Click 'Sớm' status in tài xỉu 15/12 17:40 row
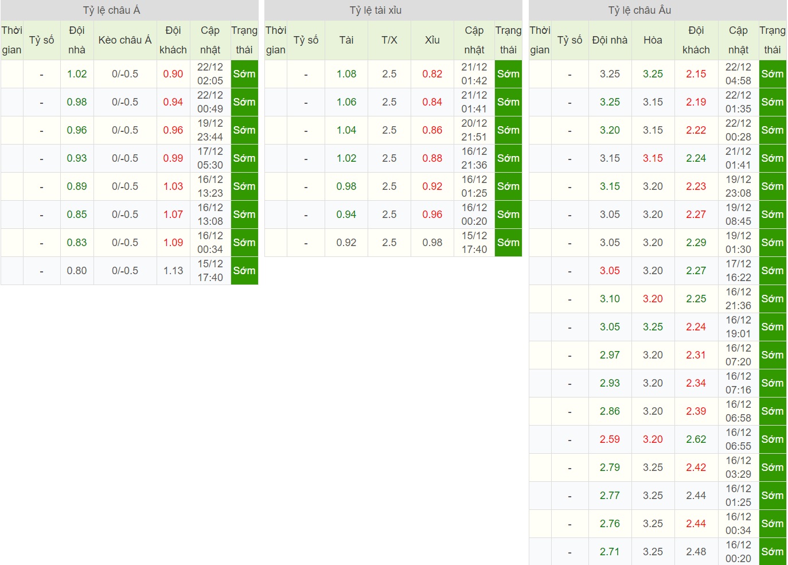788x565 pixels. click(x=508, y=243)
